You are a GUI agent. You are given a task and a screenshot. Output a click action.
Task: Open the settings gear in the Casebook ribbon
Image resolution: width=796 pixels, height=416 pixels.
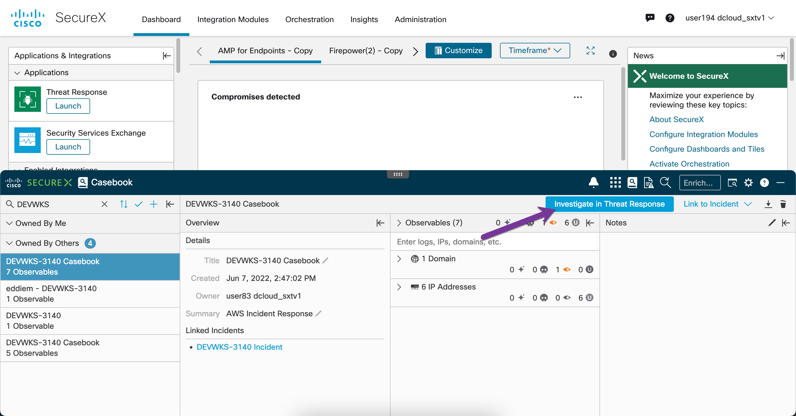pos(748,183)
